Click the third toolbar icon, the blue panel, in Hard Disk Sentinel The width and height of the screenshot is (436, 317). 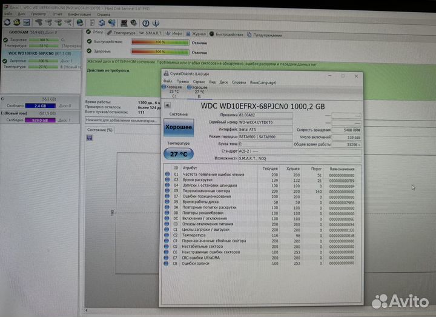pos(27,22)
